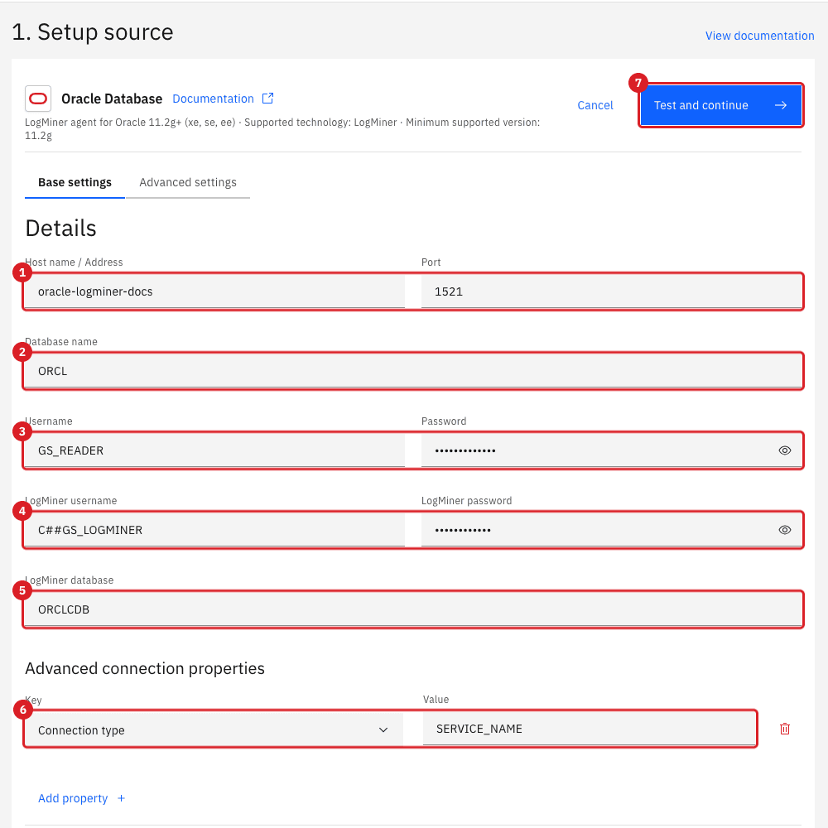The width and height of the screenshot is (828, 828).
Task: Click arrow icon in Test and continue
Action: (781, 106)
